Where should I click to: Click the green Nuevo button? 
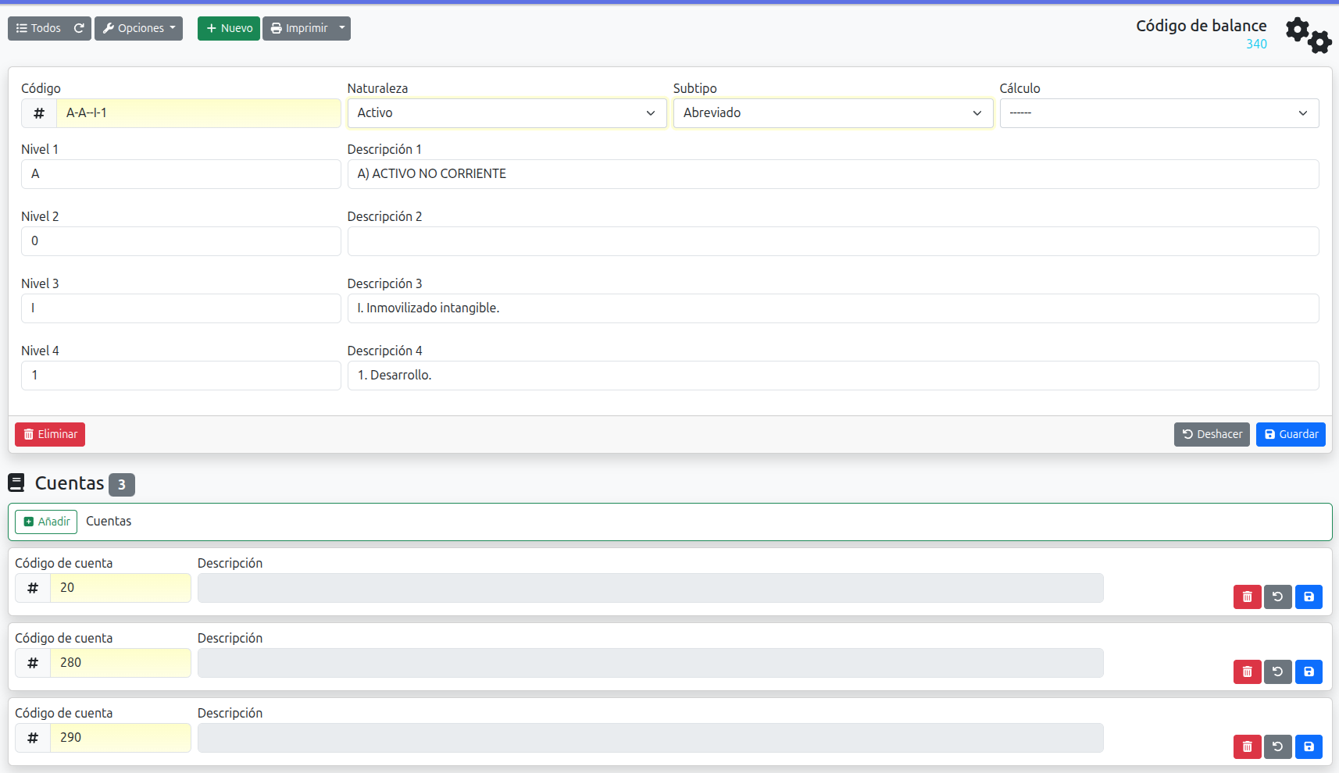(x=228, y=28)
